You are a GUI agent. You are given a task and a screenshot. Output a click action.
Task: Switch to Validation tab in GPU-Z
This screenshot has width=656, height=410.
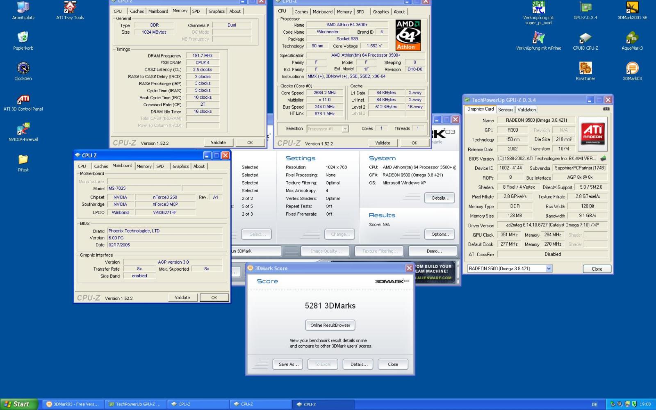526,109
